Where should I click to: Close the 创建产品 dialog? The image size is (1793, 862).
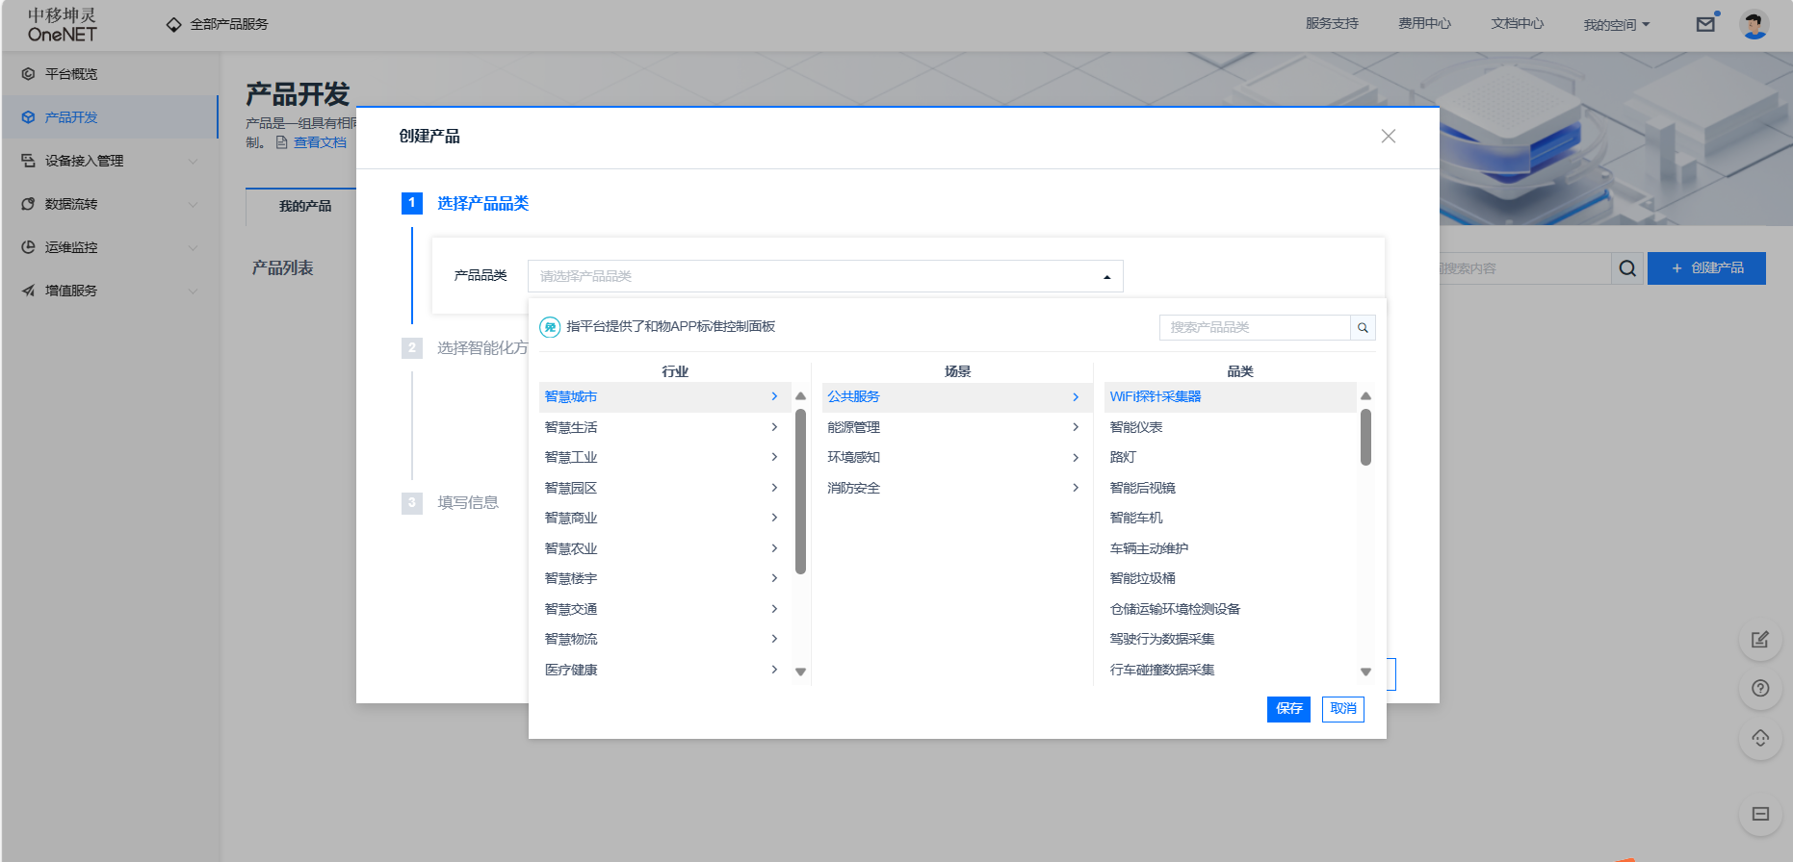[x=1388, y=137]
